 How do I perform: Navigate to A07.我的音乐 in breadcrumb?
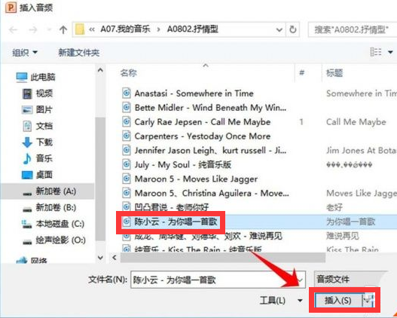[x=125, y=29]
